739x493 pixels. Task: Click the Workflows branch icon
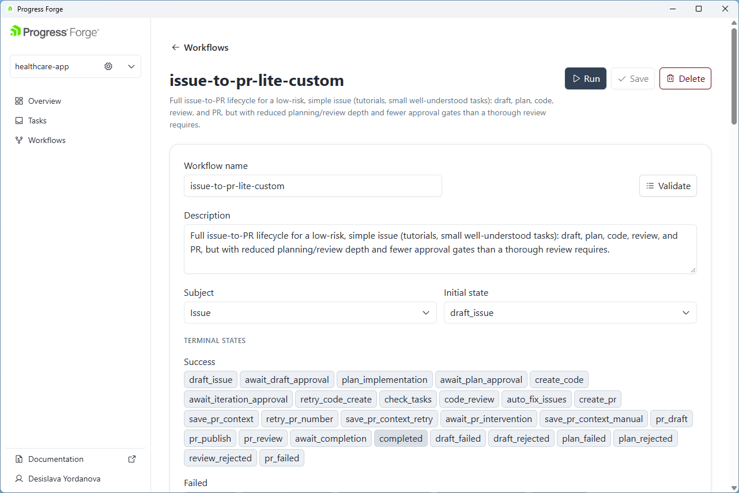click(x=19, y=140)
